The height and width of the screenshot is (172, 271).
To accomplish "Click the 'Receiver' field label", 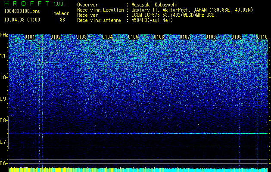I will point(87,15).
